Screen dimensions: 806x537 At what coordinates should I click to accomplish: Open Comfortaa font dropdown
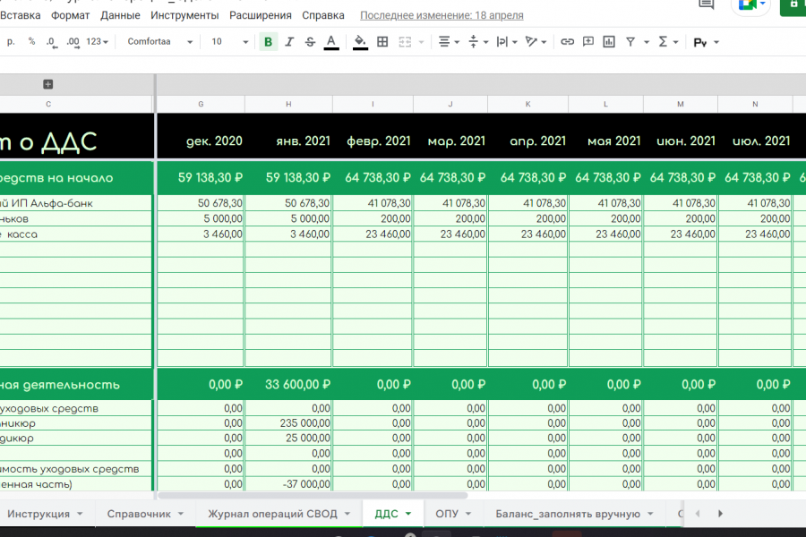tap(160, 42)
